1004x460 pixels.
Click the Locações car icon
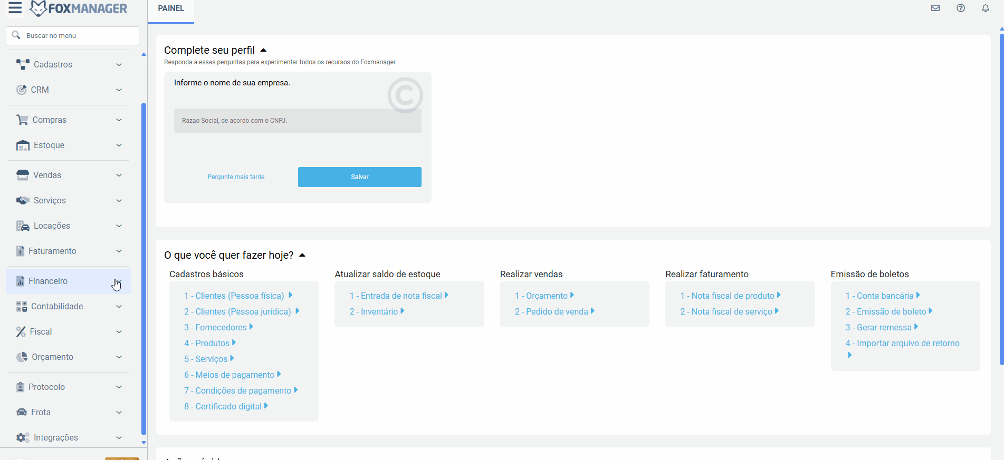tap(23, 226)
